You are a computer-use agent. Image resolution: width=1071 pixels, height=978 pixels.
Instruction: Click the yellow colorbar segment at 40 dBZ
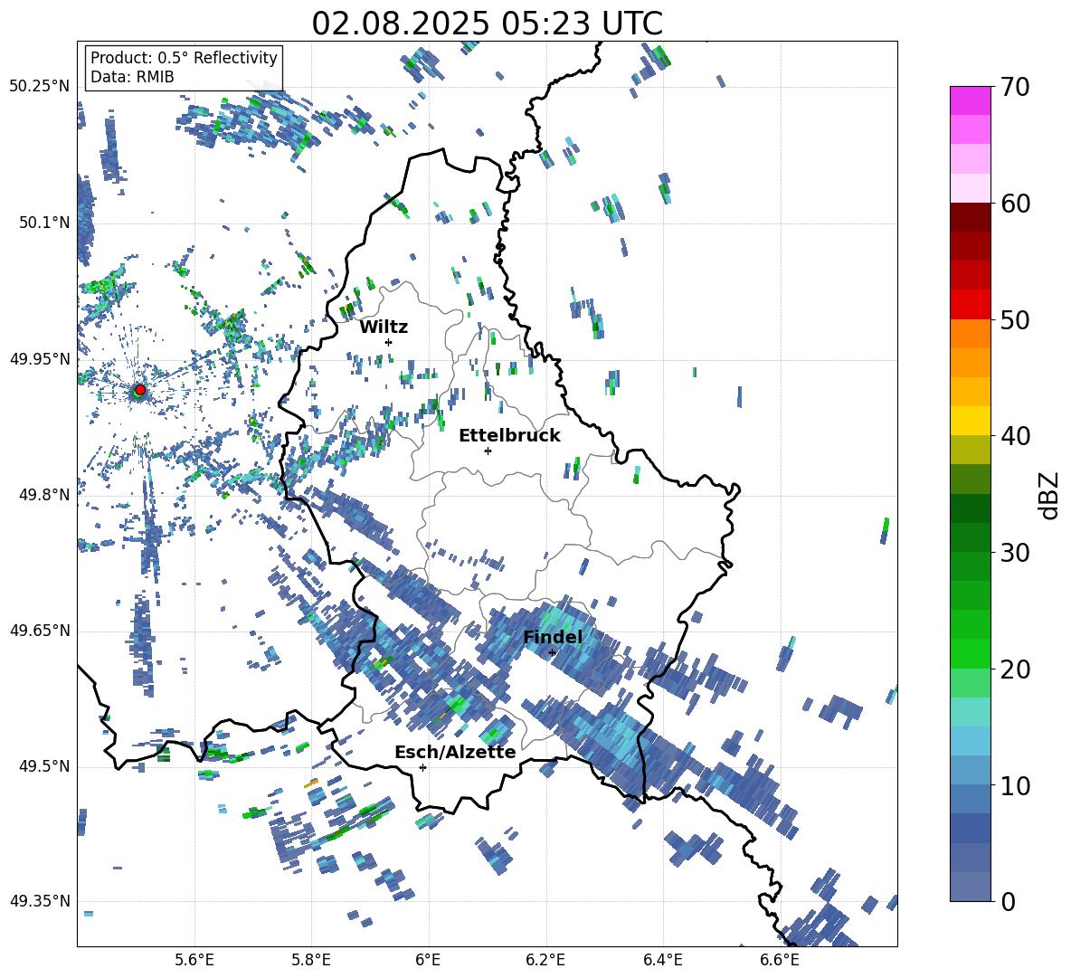[x=970, y=421]
